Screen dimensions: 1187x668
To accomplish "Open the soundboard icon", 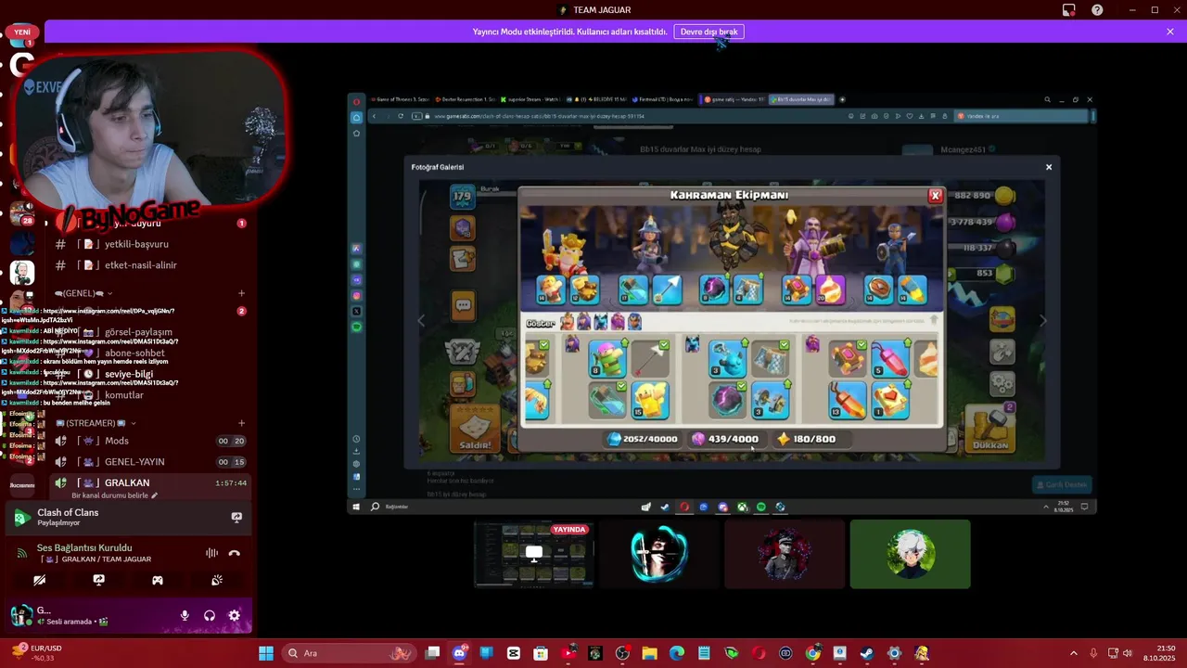I will pyautogui.click(x=217, y=580).
